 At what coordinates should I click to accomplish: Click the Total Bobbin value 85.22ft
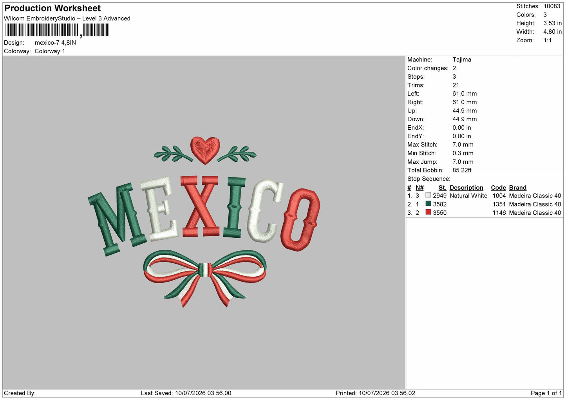462,170
